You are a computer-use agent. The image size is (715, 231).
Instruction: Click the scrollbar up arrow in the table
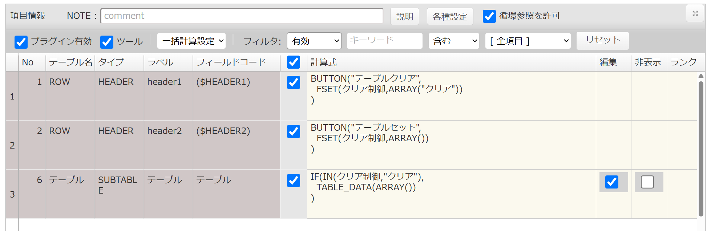click(x=701, y=76)
